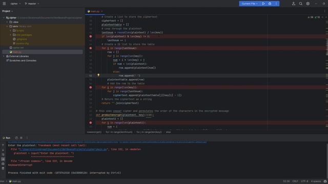Viewport: 328px width, 184px height.
Task: Start debugging with the bug icon
Action: click(270, 4)
